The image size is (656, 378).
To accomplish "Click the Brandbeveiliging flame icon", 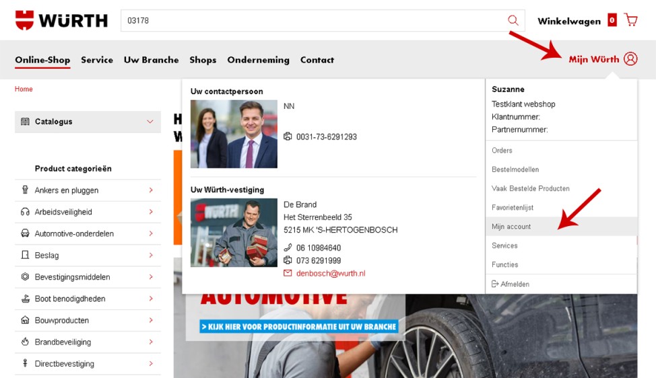I will (x=25, y=342).
